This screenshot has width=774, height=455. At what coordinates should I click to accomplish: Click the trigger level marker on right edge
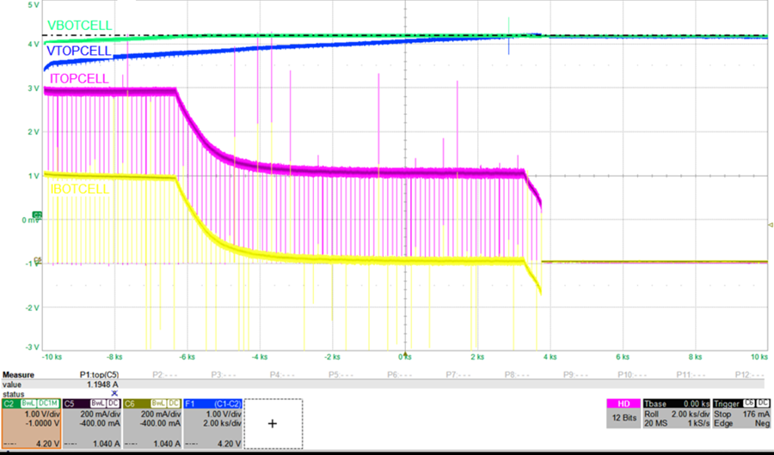coord(769,224)
